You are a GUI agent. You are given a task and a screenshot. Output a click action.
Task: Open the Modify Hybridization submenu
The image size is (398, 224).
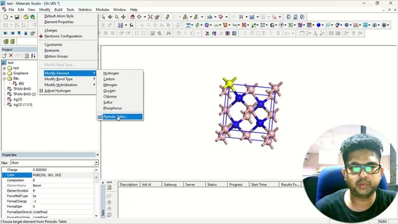pyautogui.click(x=68, y=85)
